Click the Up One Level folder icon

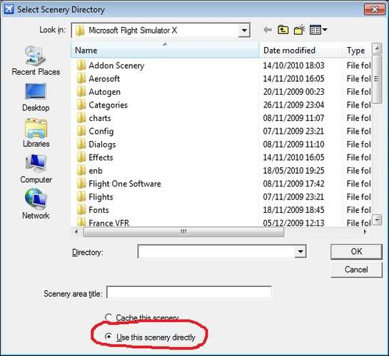[283, 30]
